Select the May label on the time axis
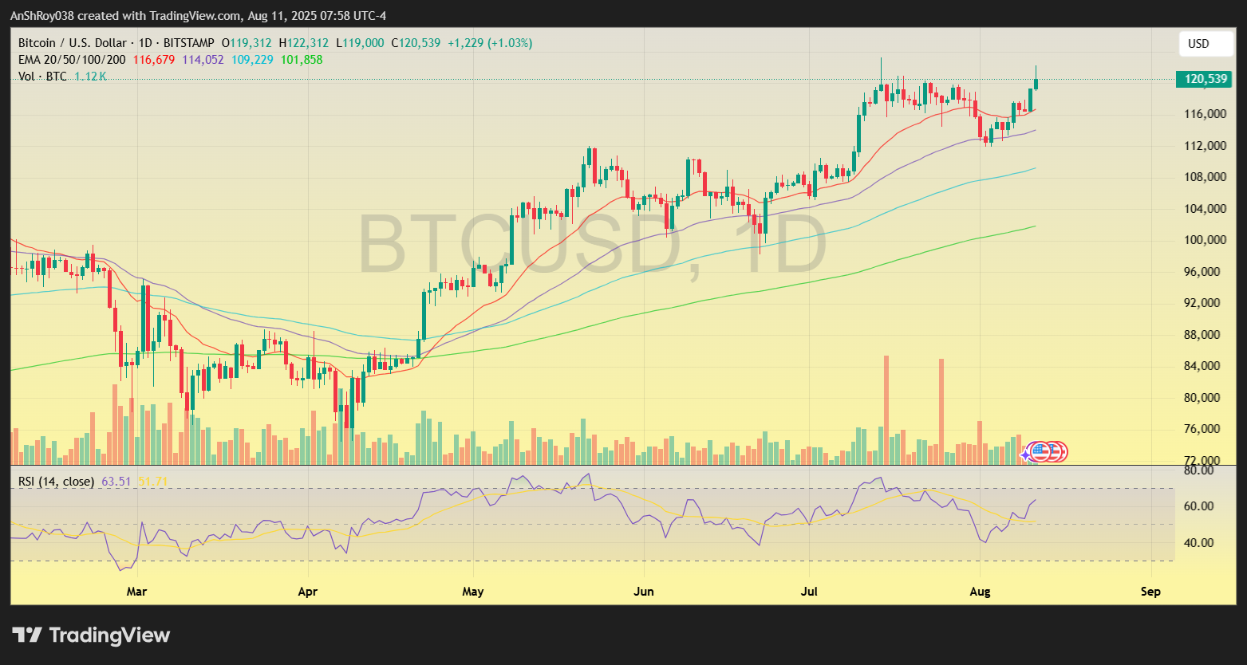This screenshot has height=665, width=1247. [472, 592]
